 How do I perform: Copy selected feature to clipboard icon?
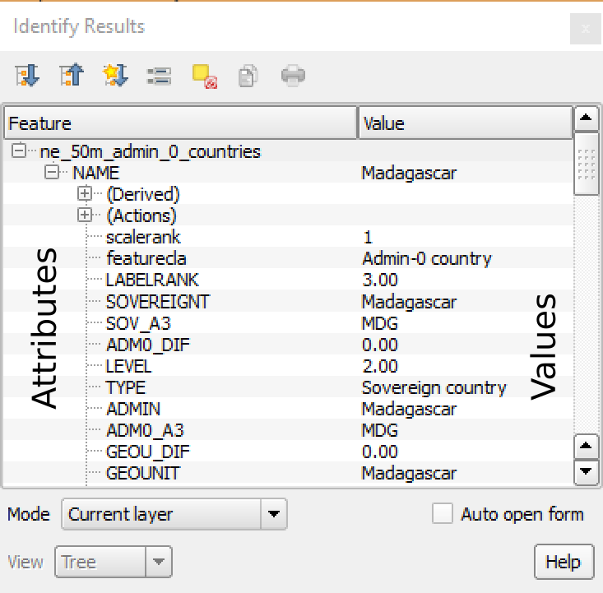tap(248, 76)
